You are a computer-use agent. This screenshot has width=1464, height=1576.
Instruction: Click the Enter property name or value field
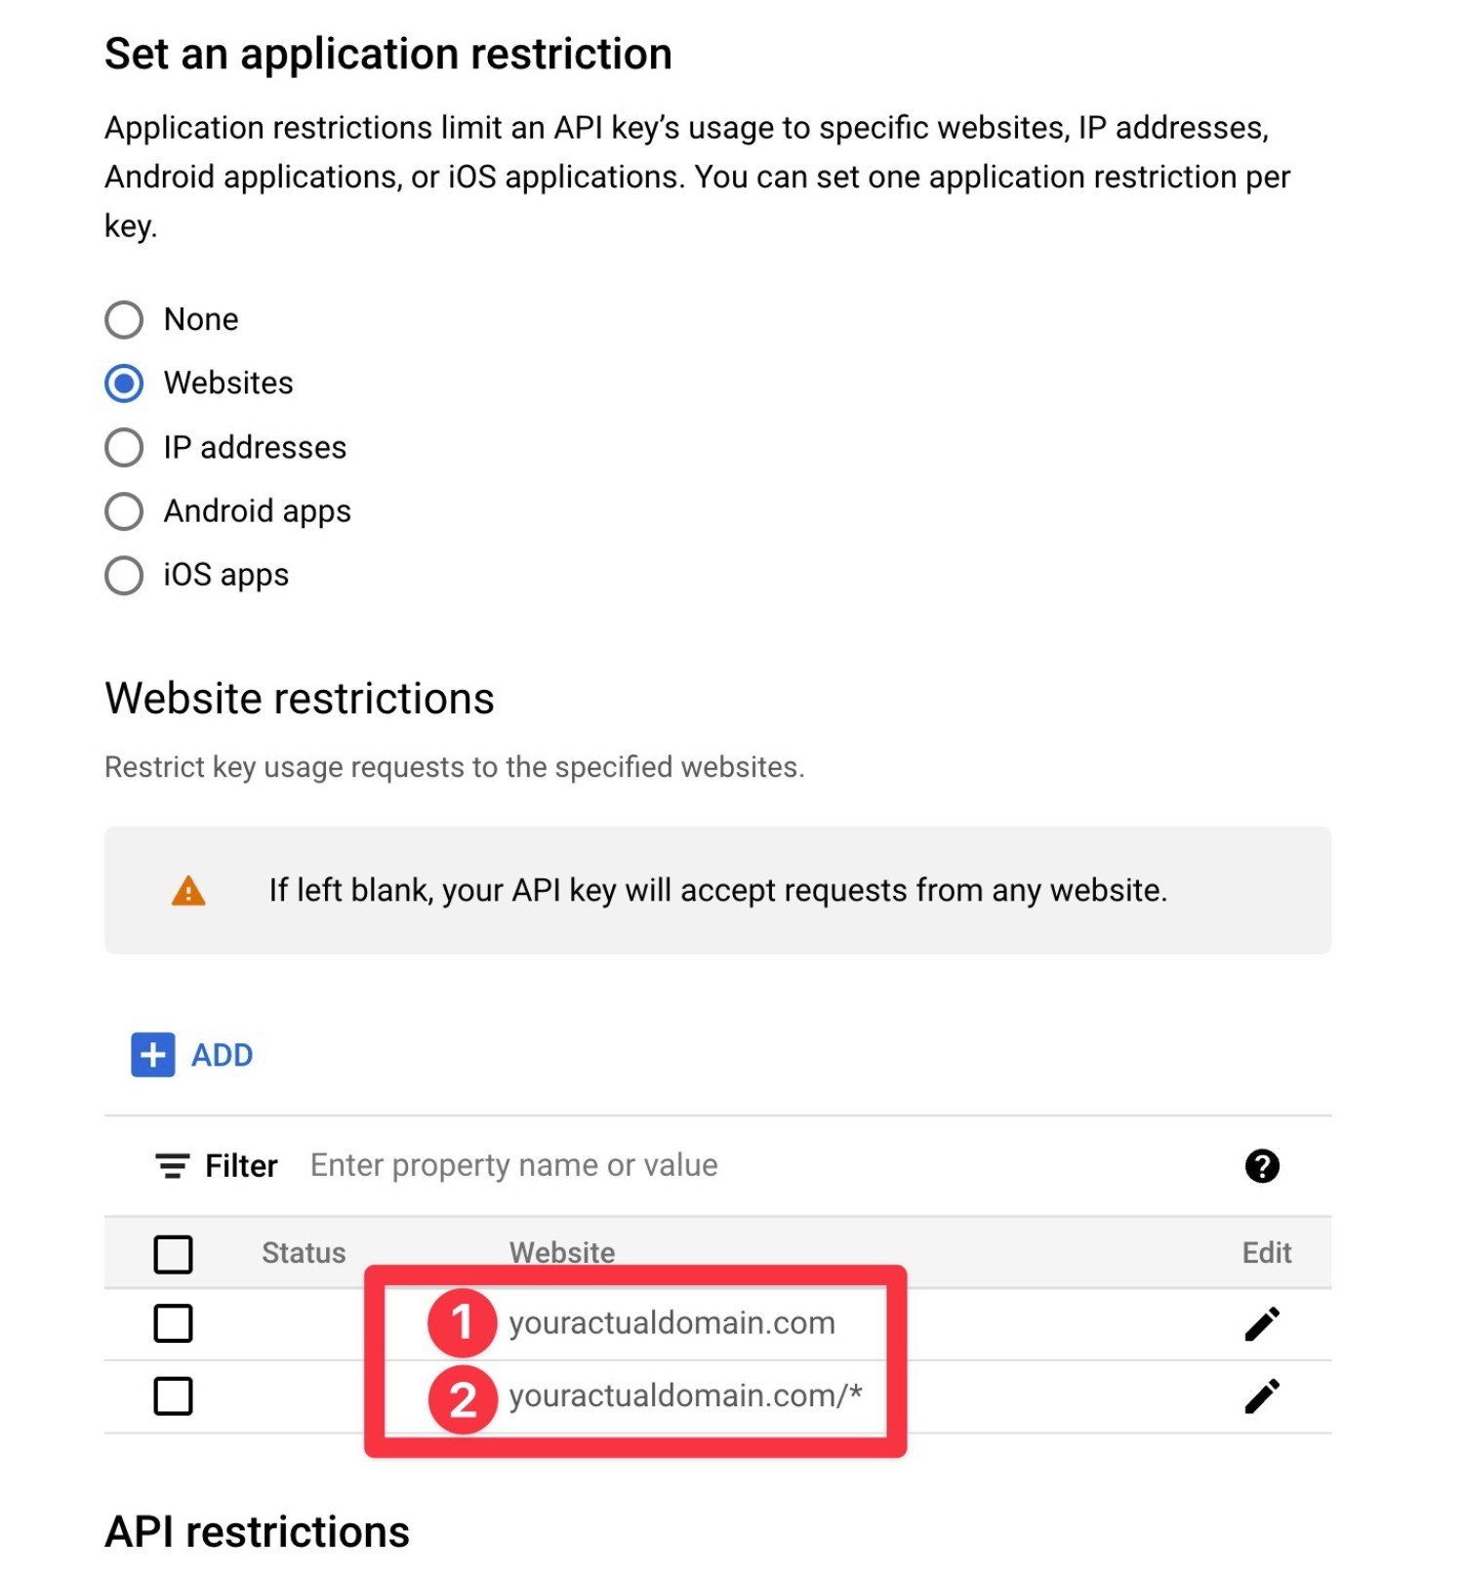[x=512, y=1165]
